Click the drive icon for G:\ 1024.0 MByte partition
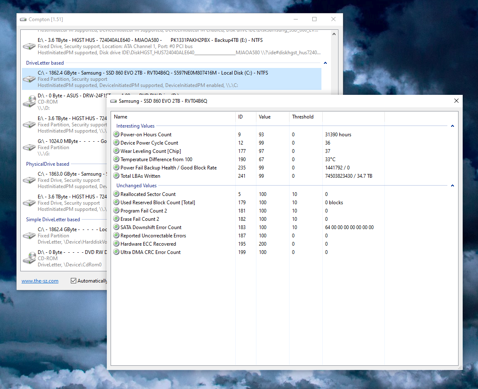 coord(29,147)
